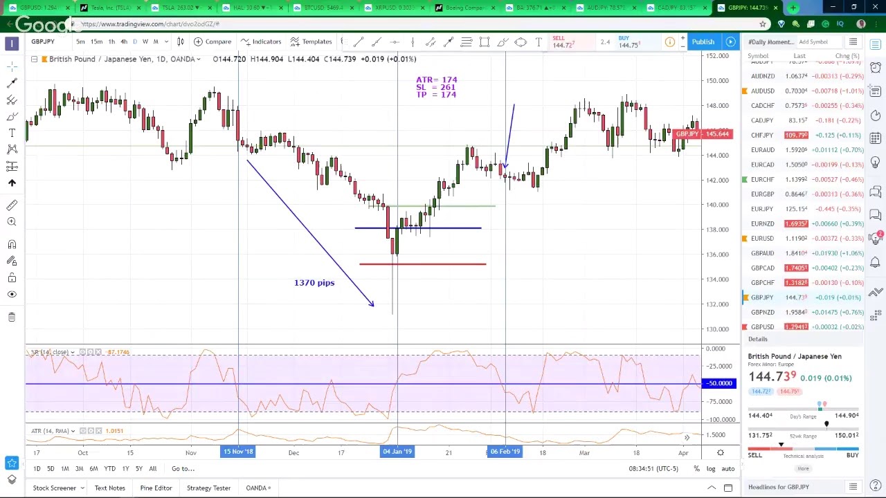
Task: Toggle lock all drawing tools
Action: (x=12, y=277)
